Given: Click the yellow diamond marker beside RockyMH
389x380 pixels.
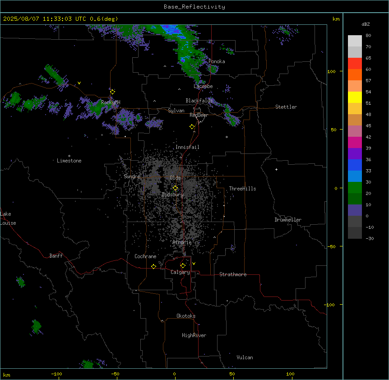Looking at the screenshot, I should pyautogui.click(x=112, y=92).
